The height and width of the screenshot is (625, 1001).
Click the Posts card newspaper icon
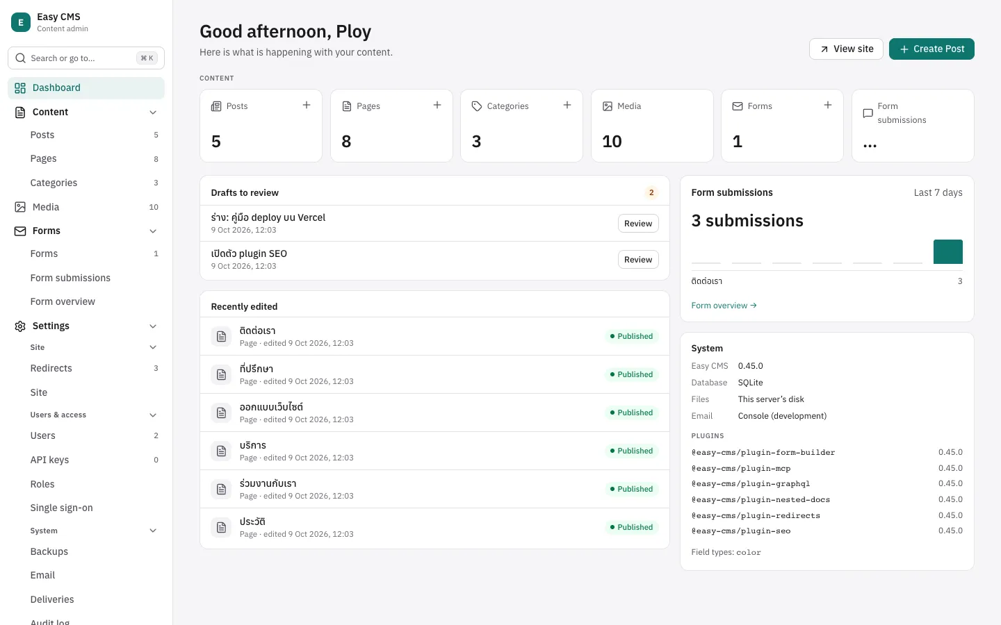coord(216,106)
